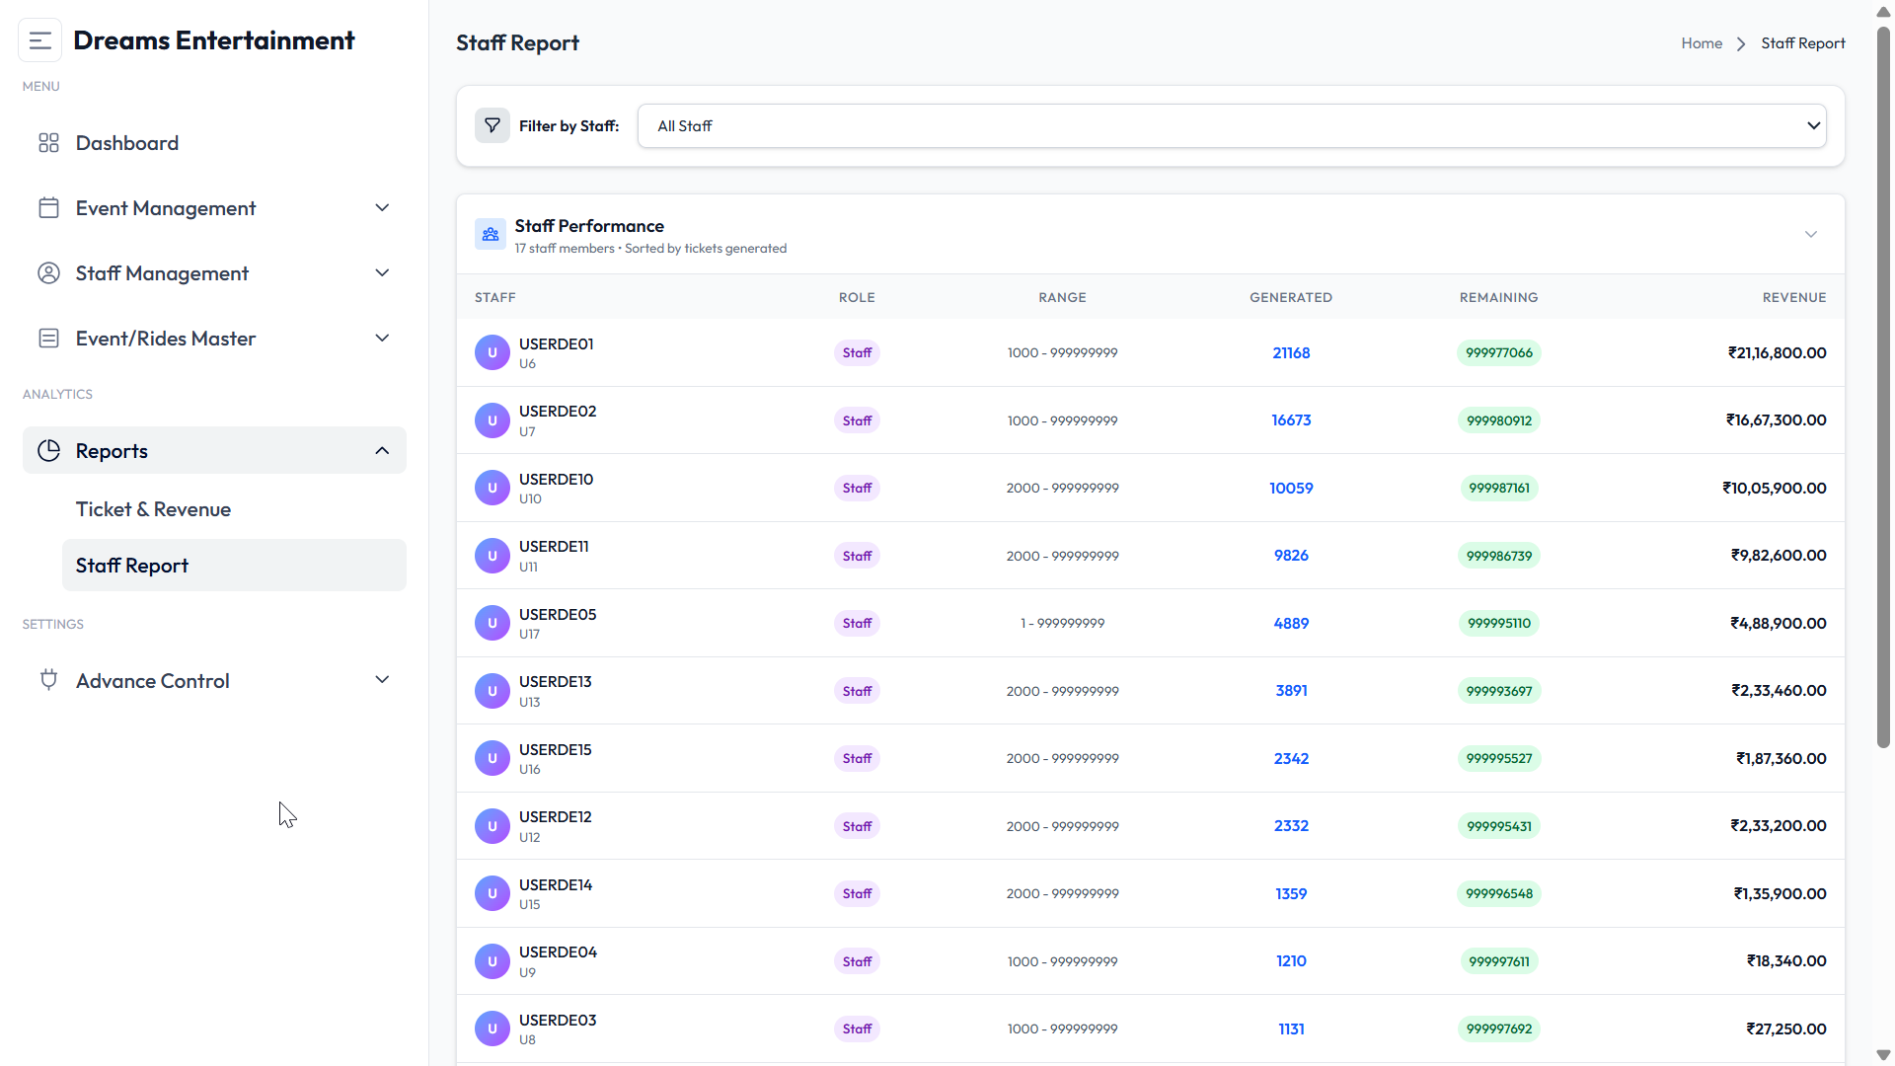
Task: Go to Home via breadcrumb link
Action: (x=1702, y=43)
